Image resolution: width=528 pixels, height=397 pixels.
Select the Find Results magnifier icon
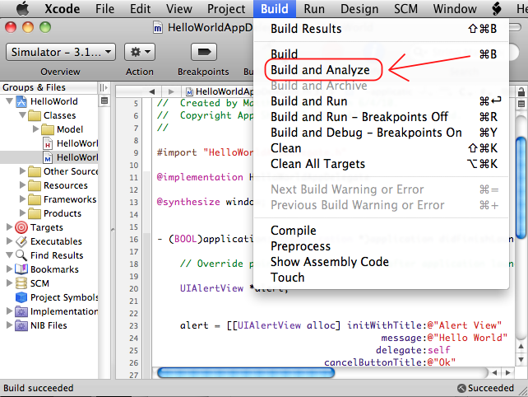pyautogui.click(x=21, y=255)
